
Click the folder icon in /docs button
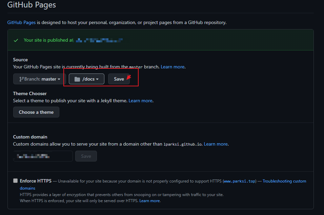[77, 79]
